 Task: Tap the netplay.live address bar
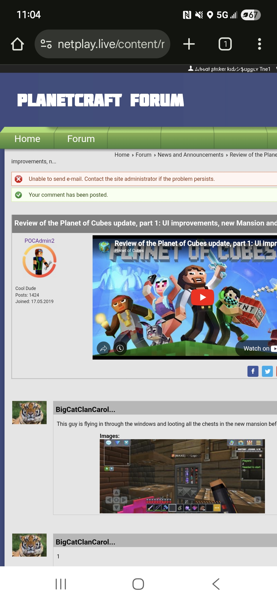click(x=103, y=44)
